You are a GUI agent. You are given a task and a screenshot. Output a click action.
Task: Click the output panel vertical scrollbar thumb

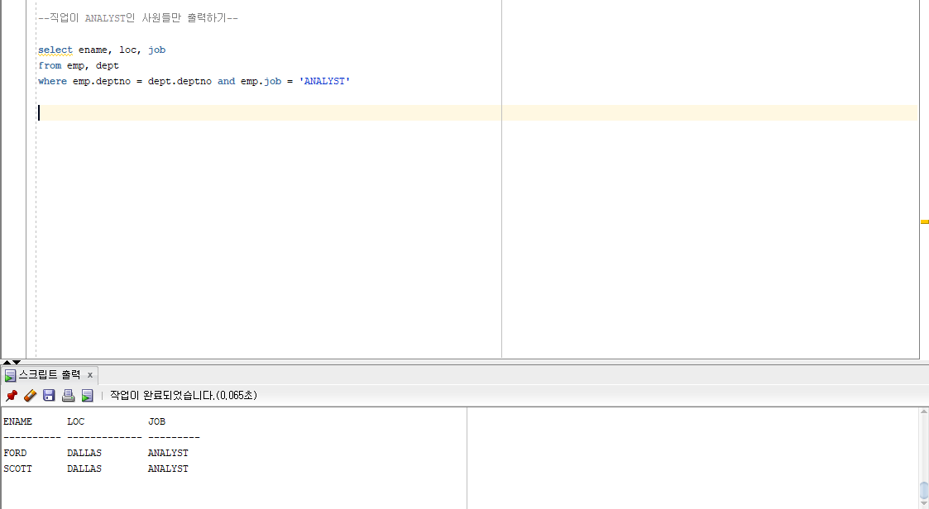click(924, 490)
